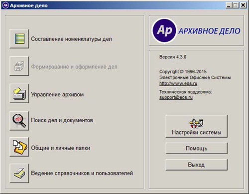This screenshot has width=249, height=194.
Task: Close the Архивное дело window
Action: click(243, 5)
